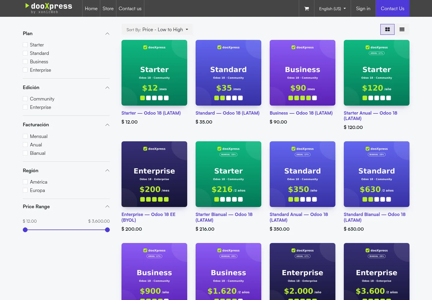Open Starter Bianual — Odoo 18 (LATAM) link
This screenshot has width=432, height=300.
[x=224, y=217]
